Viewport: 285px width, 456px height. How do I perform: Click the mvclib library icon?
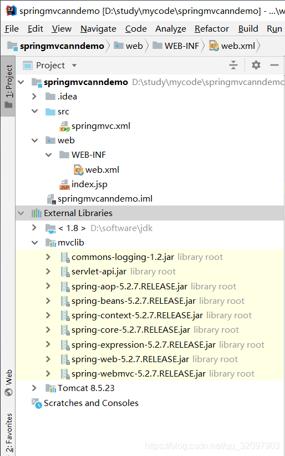click(x=51, y=243)
